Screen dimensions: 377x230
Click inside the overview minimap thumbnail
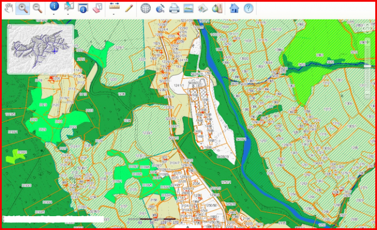click(40, 49)
